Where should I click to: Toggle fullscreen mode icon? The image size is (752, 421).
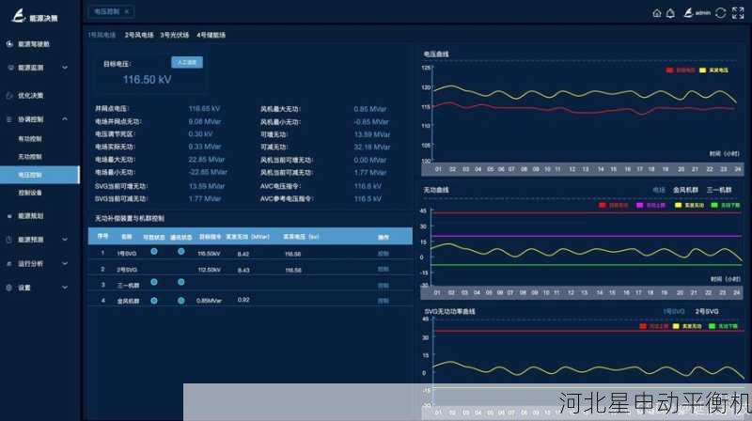pyautogui.click(x=738, y=13)
